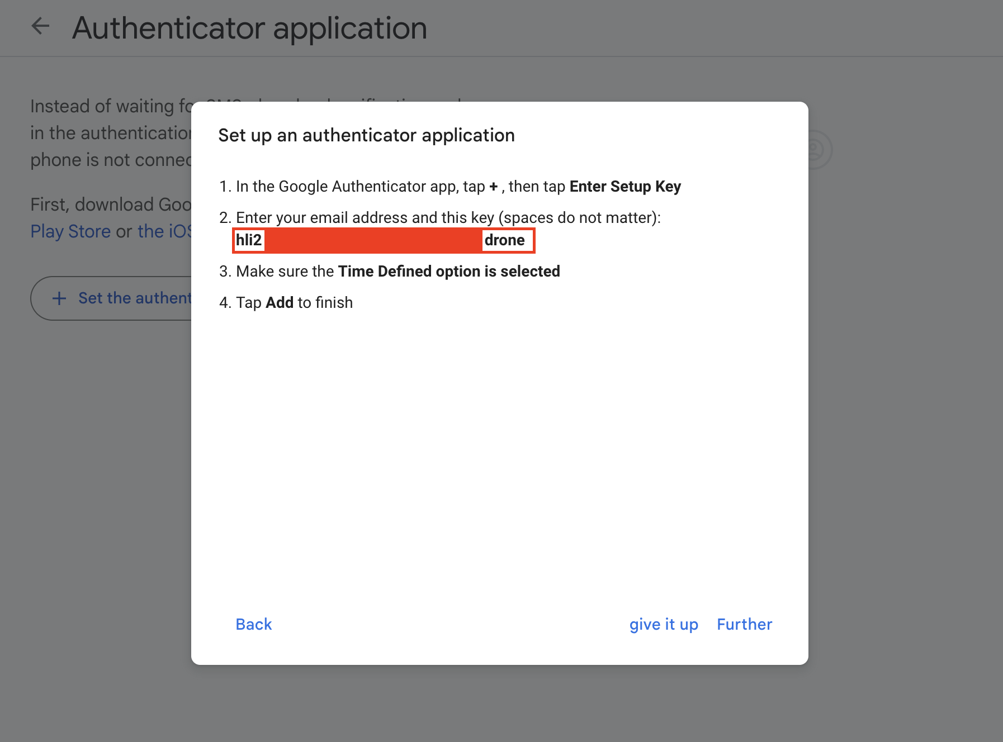
Task: Click the 'Set up an authenticator application' heading
Action: [x=366, y=135]
